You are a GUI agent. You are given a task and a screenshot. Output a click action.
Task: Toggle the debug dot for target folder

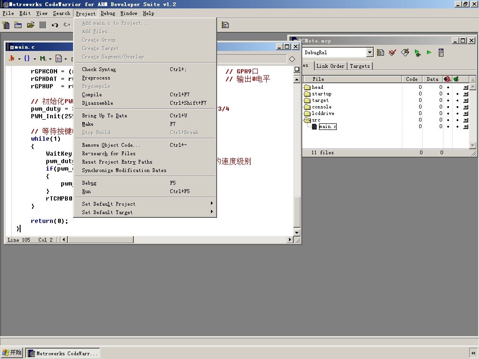(457, 101)
